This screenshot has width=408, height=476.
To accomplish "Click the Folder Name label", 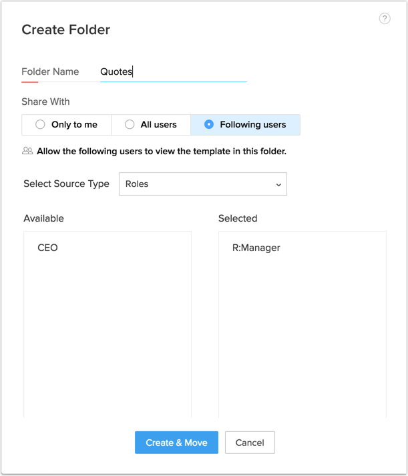I will [x=50, y=72].
